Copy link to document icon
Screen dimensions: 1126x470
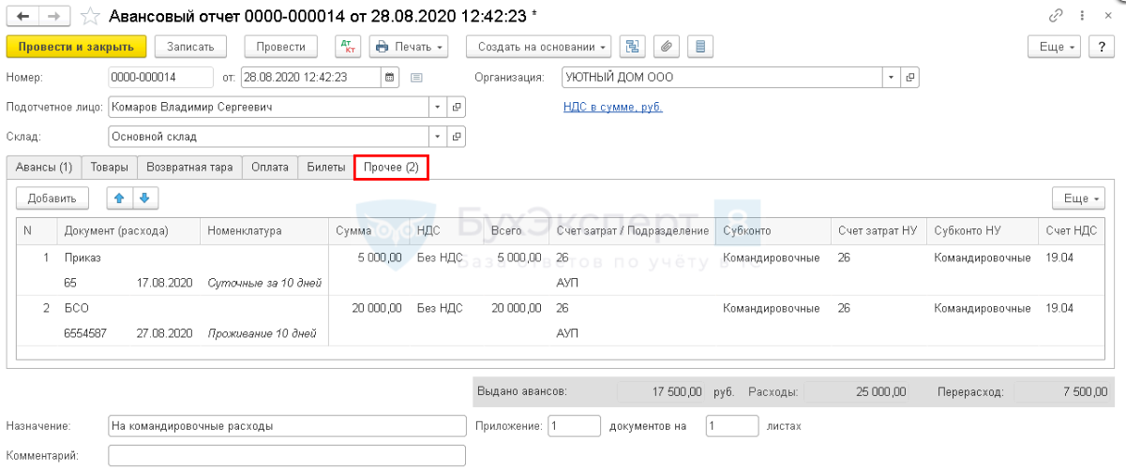(x=1057, y=17)
